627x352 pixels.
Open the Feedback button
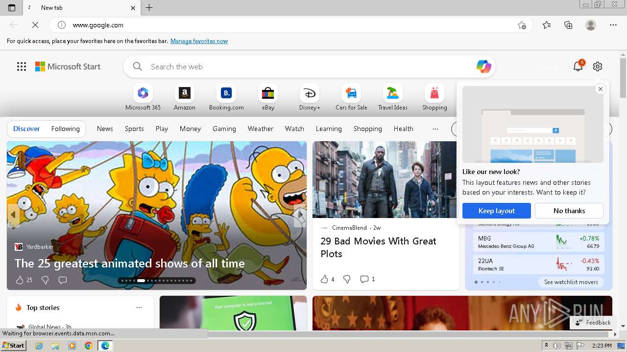(x=593, y=322)
